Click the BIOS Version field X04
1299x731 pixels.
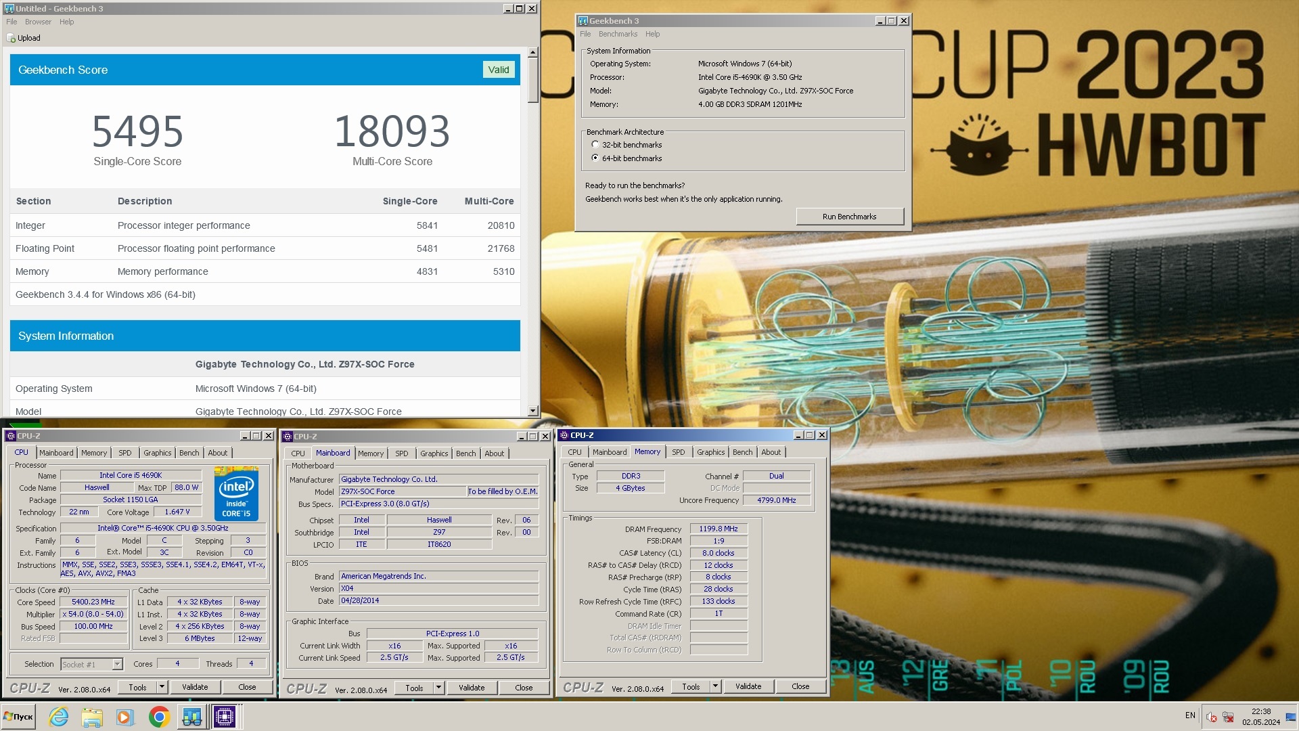(438, 588)
